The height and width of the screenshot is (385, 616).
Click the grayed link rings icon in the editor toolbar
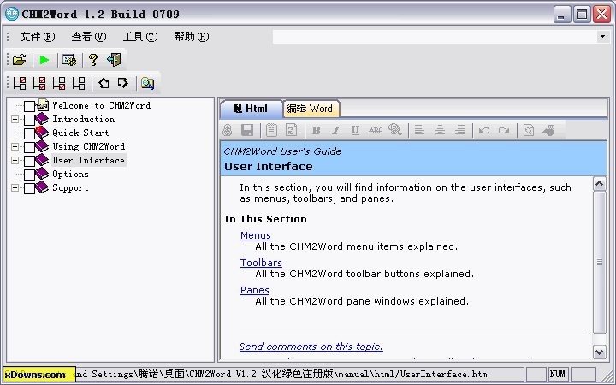click(227, 130)
